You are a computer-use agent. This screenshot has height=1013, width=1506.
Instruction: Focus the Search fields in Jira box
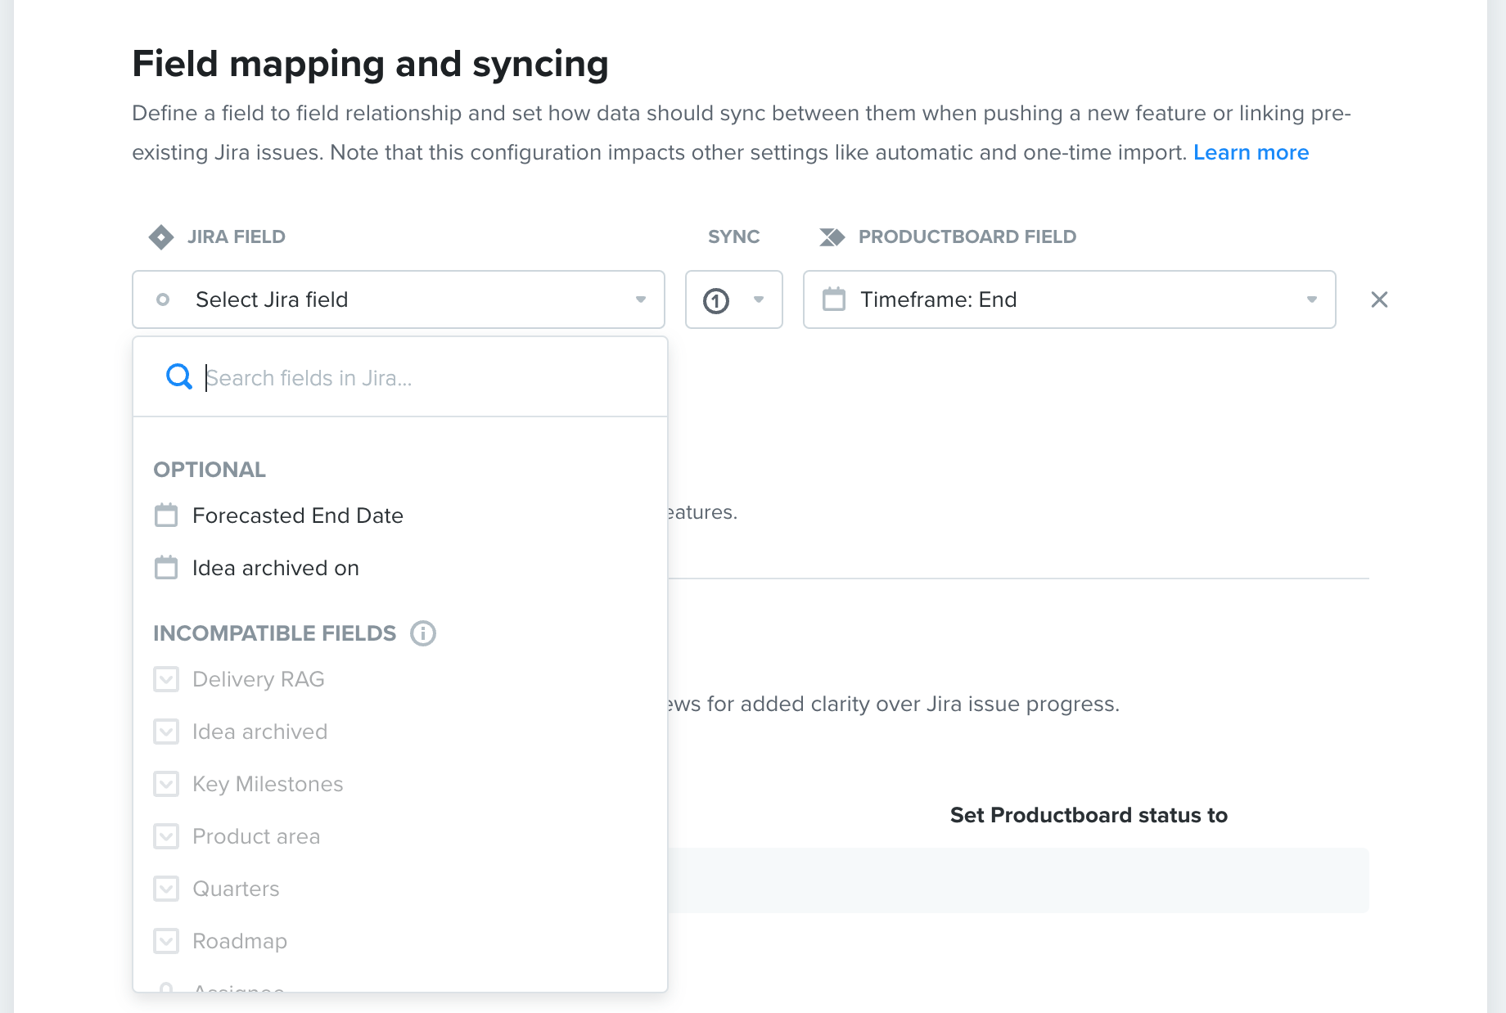point(426,378)
